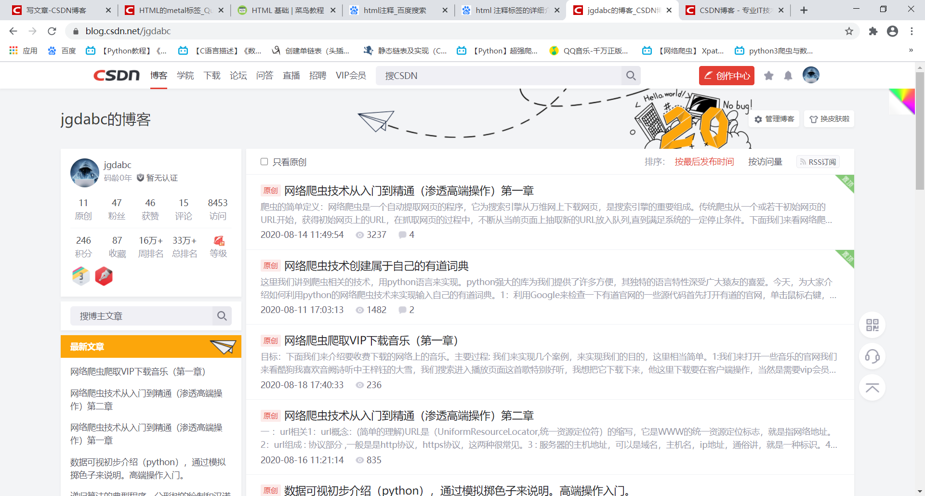Switch to 写文章-CSDN博客 browser tab
Image resolution: width=925 pixels, height=496 pixels.
point(60,10)
